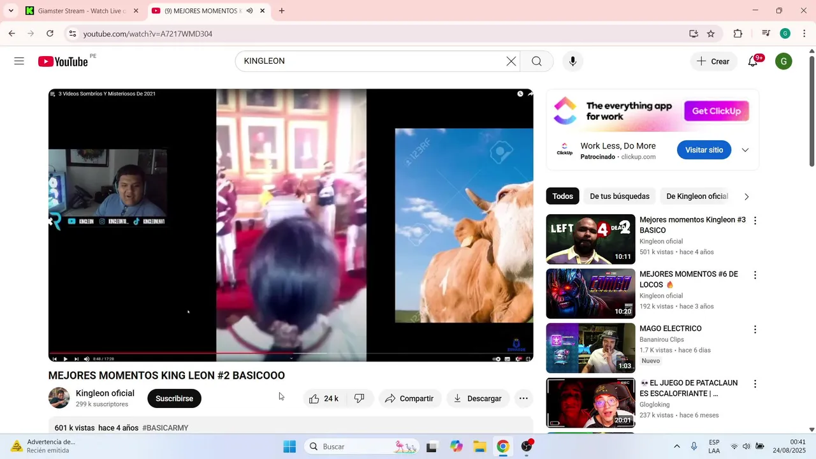Select the De Kingleon oficial chip

(x=697, y=196)
